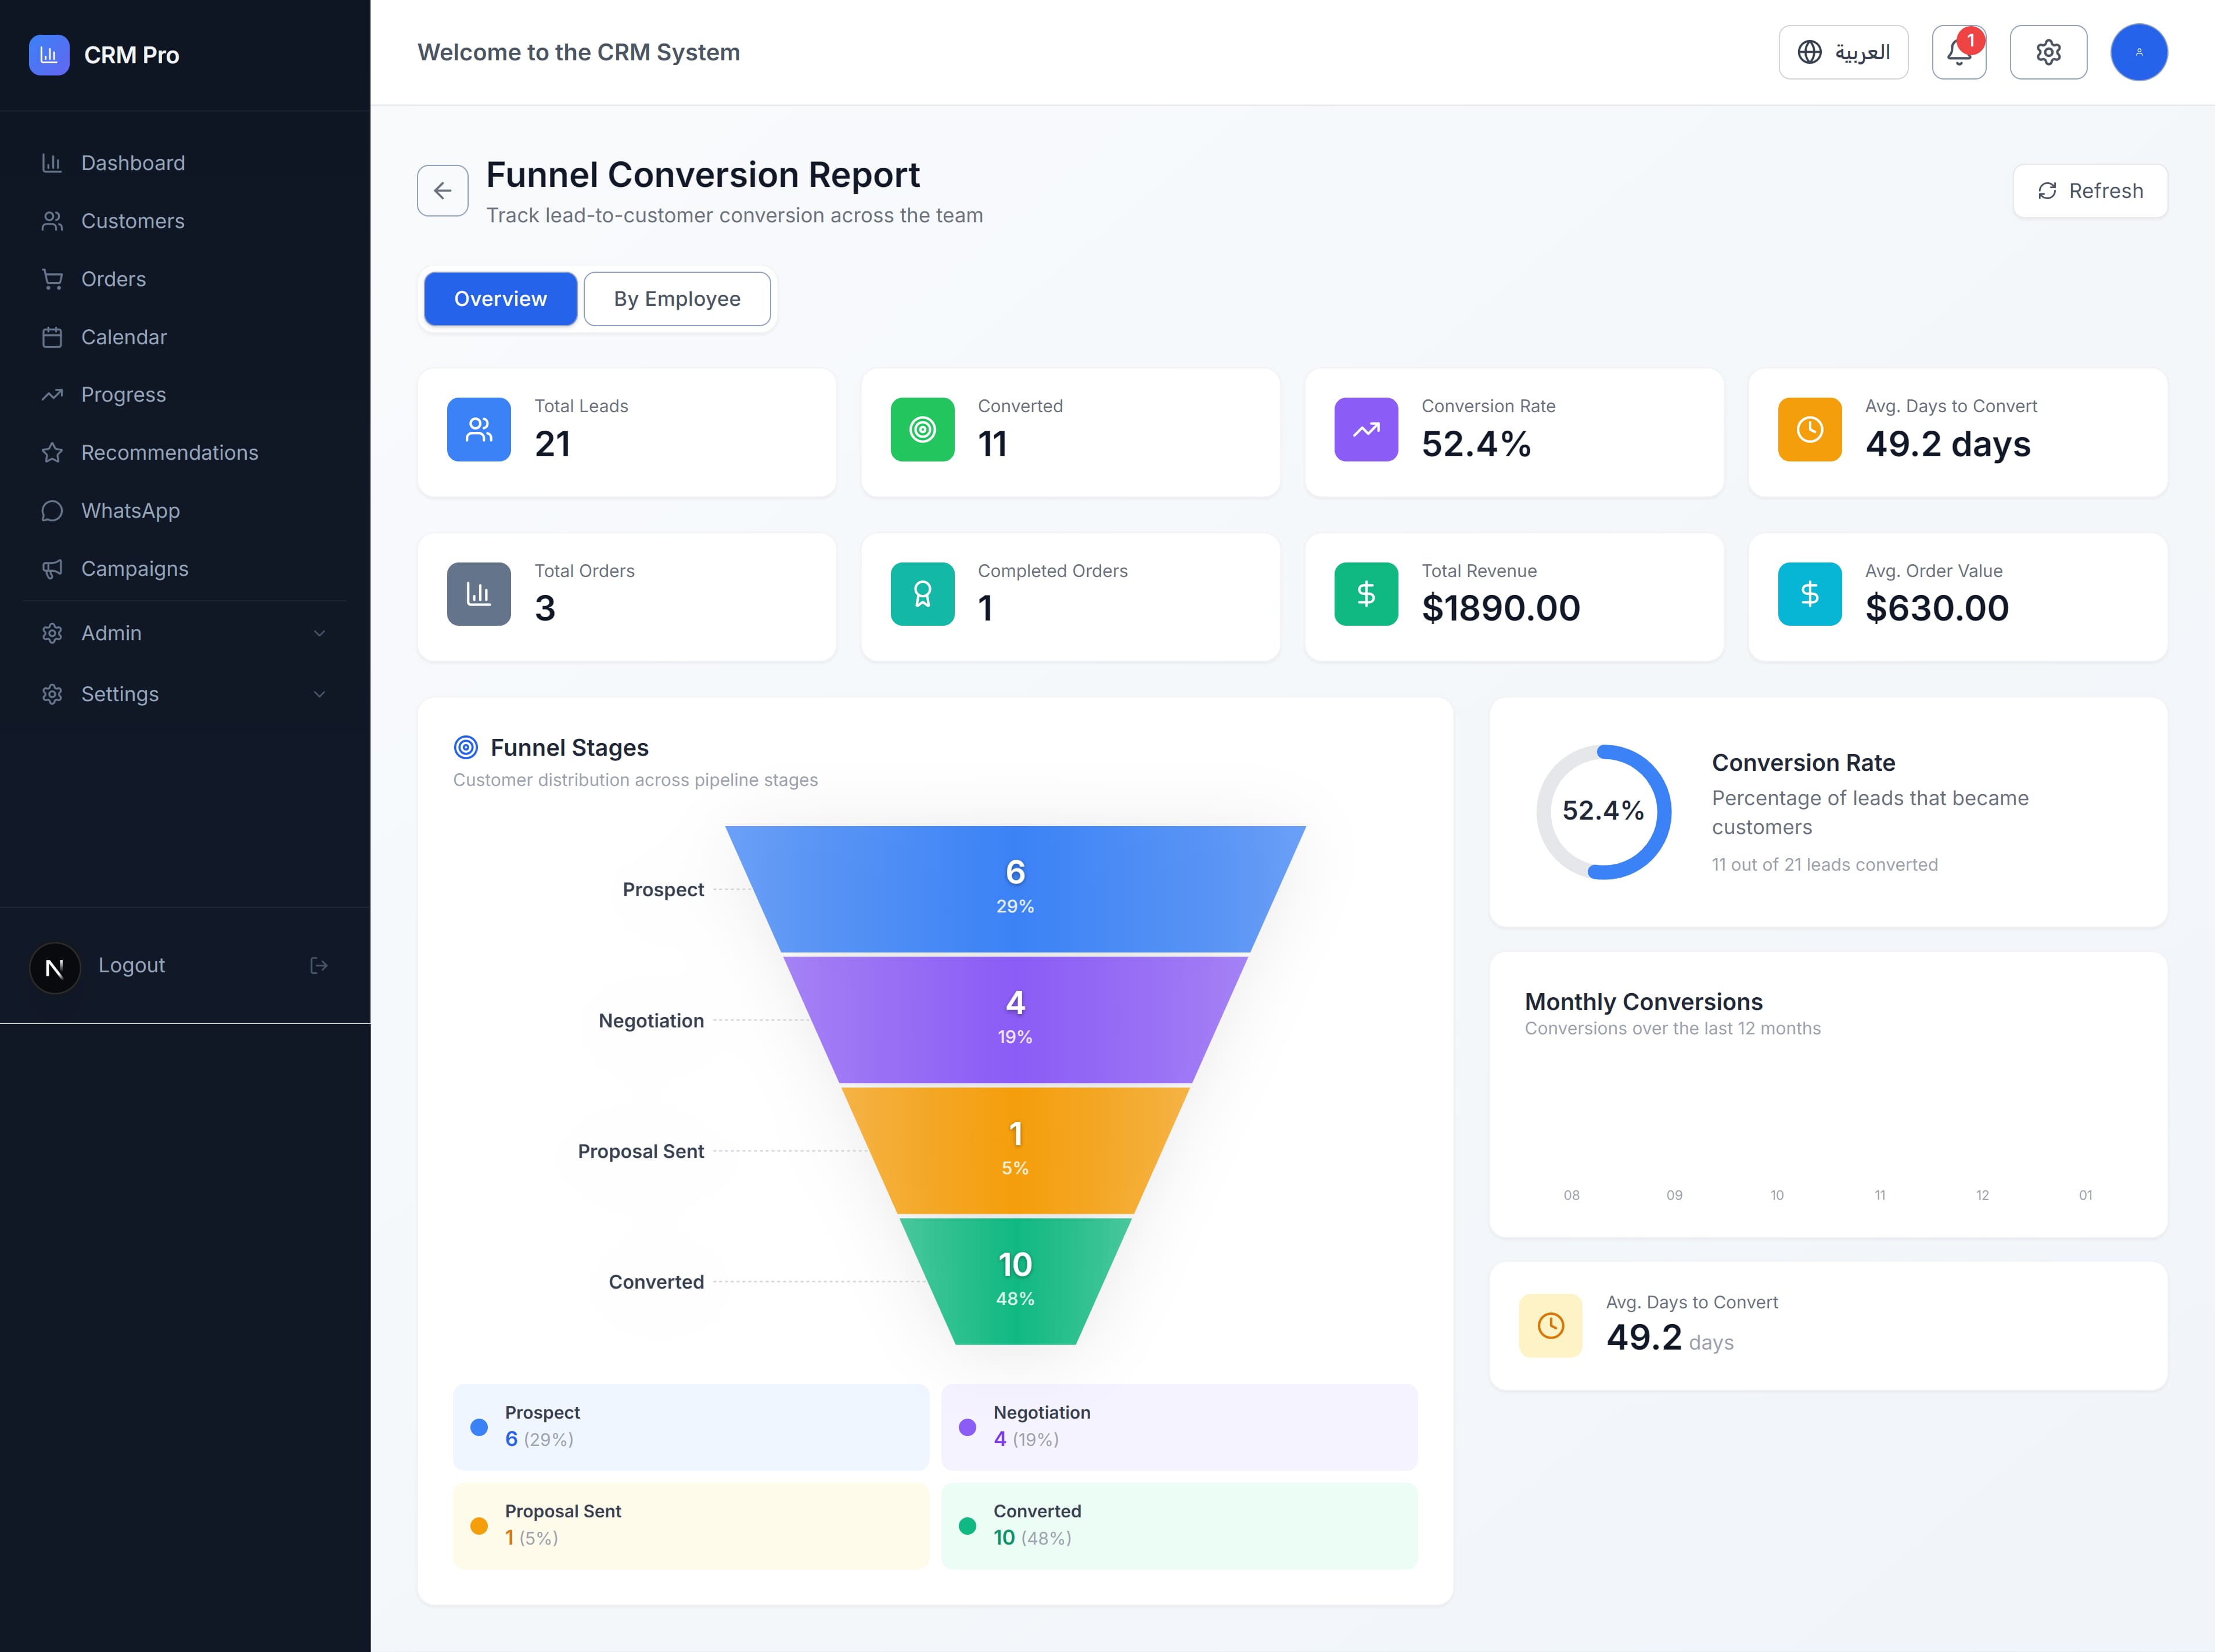Screen dimensions: 2215x1652
Task: Open Progress in sidebar
Action: click(x=185, y=395)
